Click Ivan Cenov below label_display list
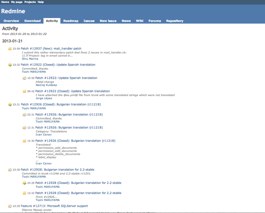The image size is (265, 213). tap(44, 163)
